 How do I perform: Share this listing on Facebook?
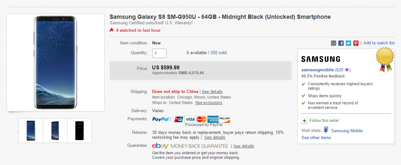pos(341,43)
